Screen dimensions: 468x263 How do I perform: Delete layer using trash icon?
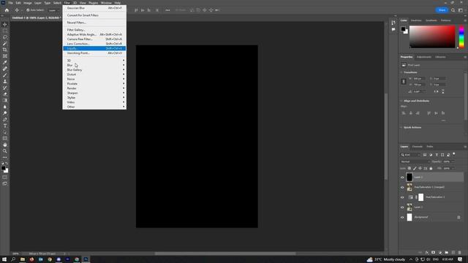[460, 253]
